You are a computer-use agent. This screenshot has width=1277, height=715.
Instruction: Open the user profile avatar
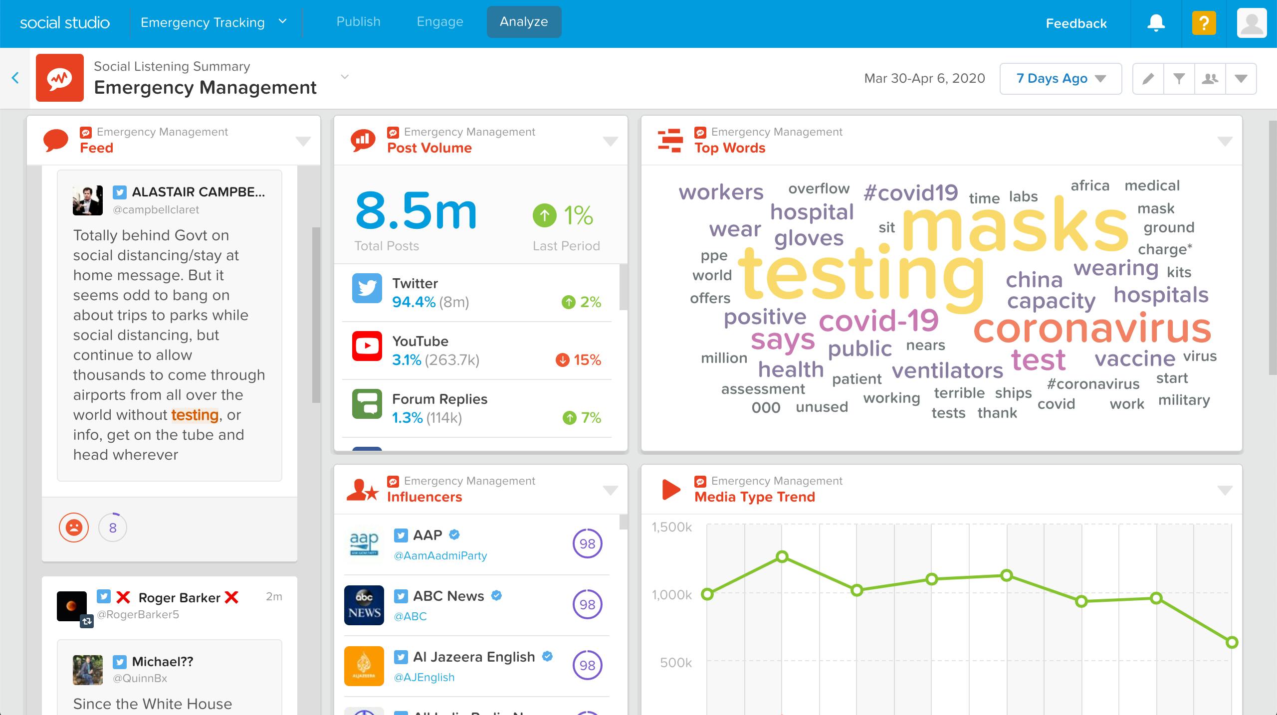[x=1252, y=23]
